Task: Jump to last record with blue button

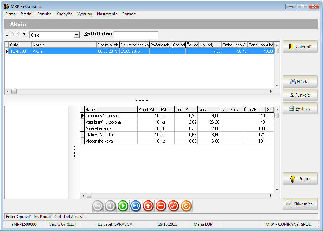Action: (x=136, y=206)
